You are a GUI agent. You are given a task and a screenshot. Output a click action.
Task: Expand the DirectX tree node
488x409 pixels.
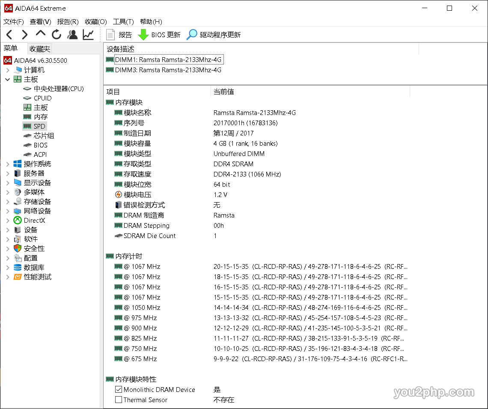pyautogui.click(x=8, y=221)
